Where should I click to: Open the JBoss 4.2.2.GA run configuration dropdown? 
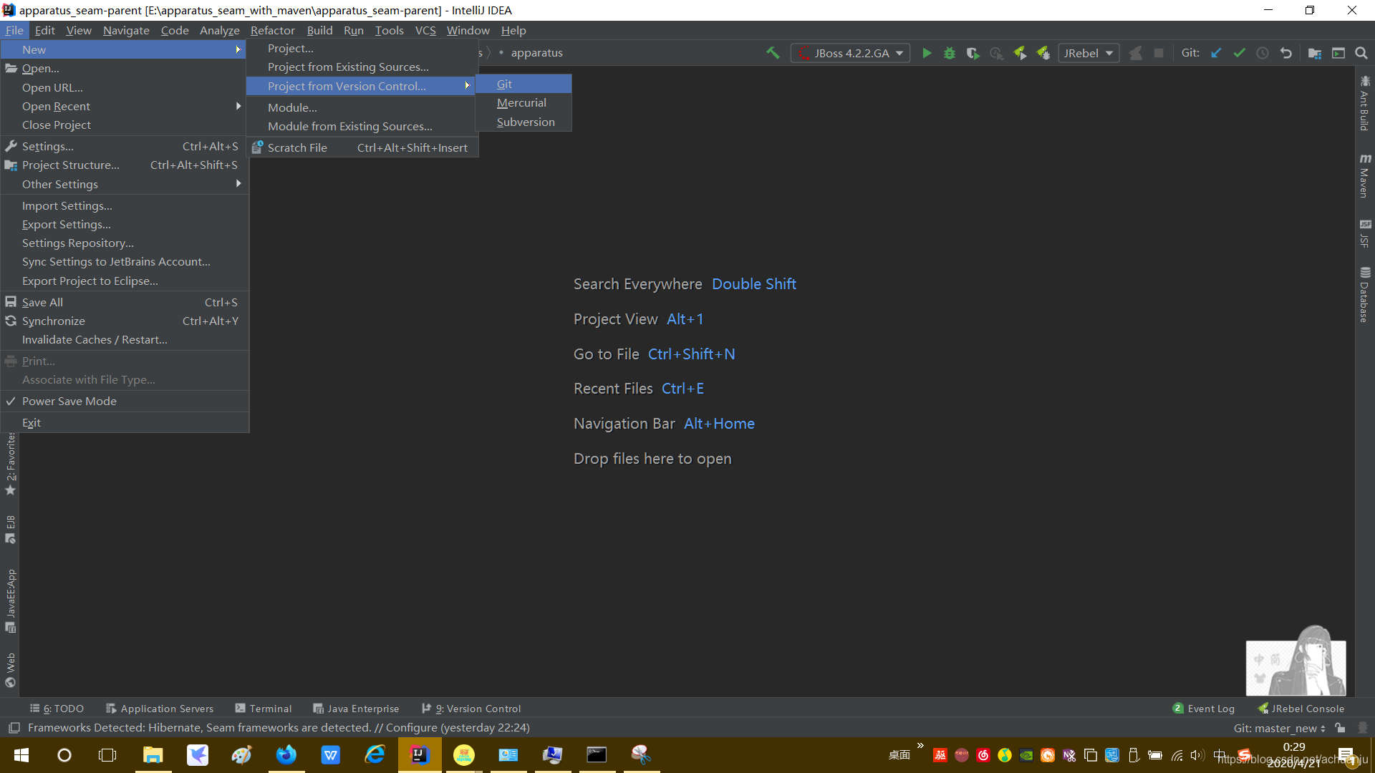point(850,53)
